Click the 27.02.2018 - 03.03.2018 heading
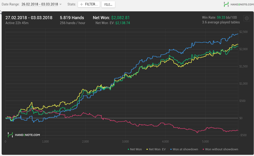The height and width of the screenshot is (156, 254). 29,18
